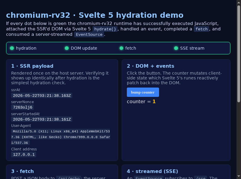Click the vertical scrollbar thumb
Viewport: 241px width, 179px height.
coord(239,54)
